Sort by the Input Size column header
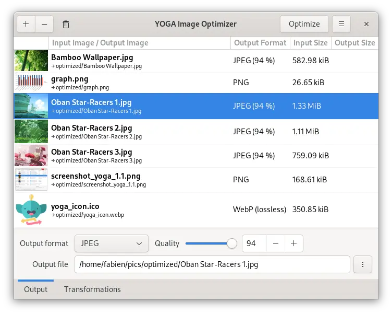This screenshot has height=314, width=392. point(310,43)
